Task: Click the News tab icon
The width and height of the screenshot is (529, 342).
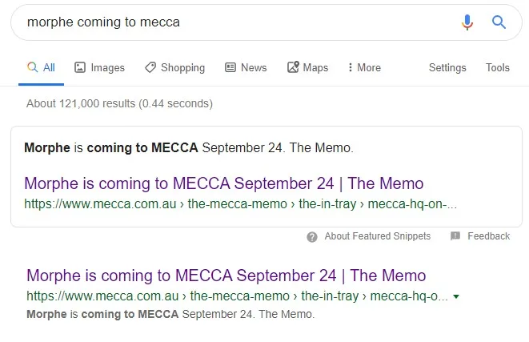Action: pyautogui.click(x=230, y=67)
